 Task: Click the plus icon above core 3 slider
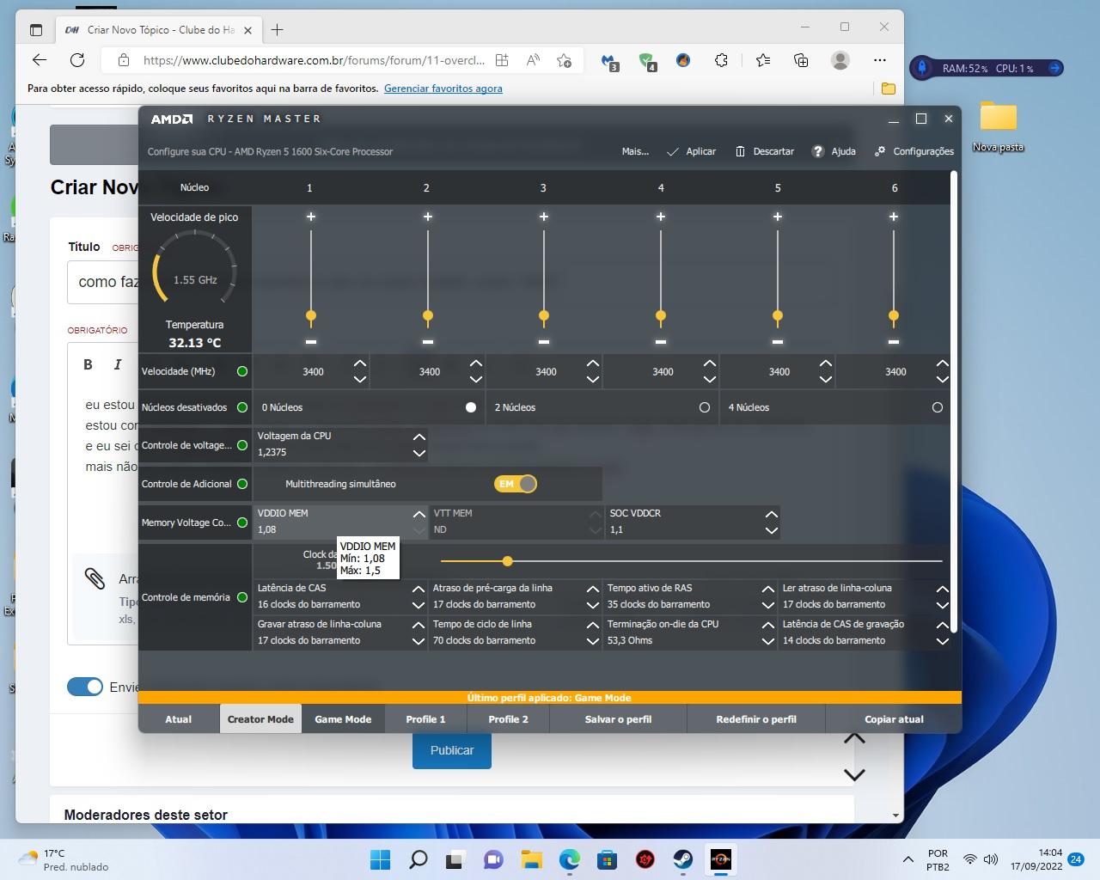click(x=544, y=217)
